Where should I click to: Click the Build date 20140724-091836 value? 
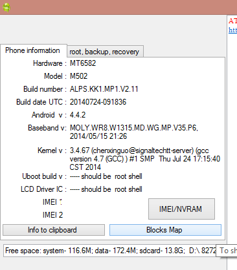[98, 102]
